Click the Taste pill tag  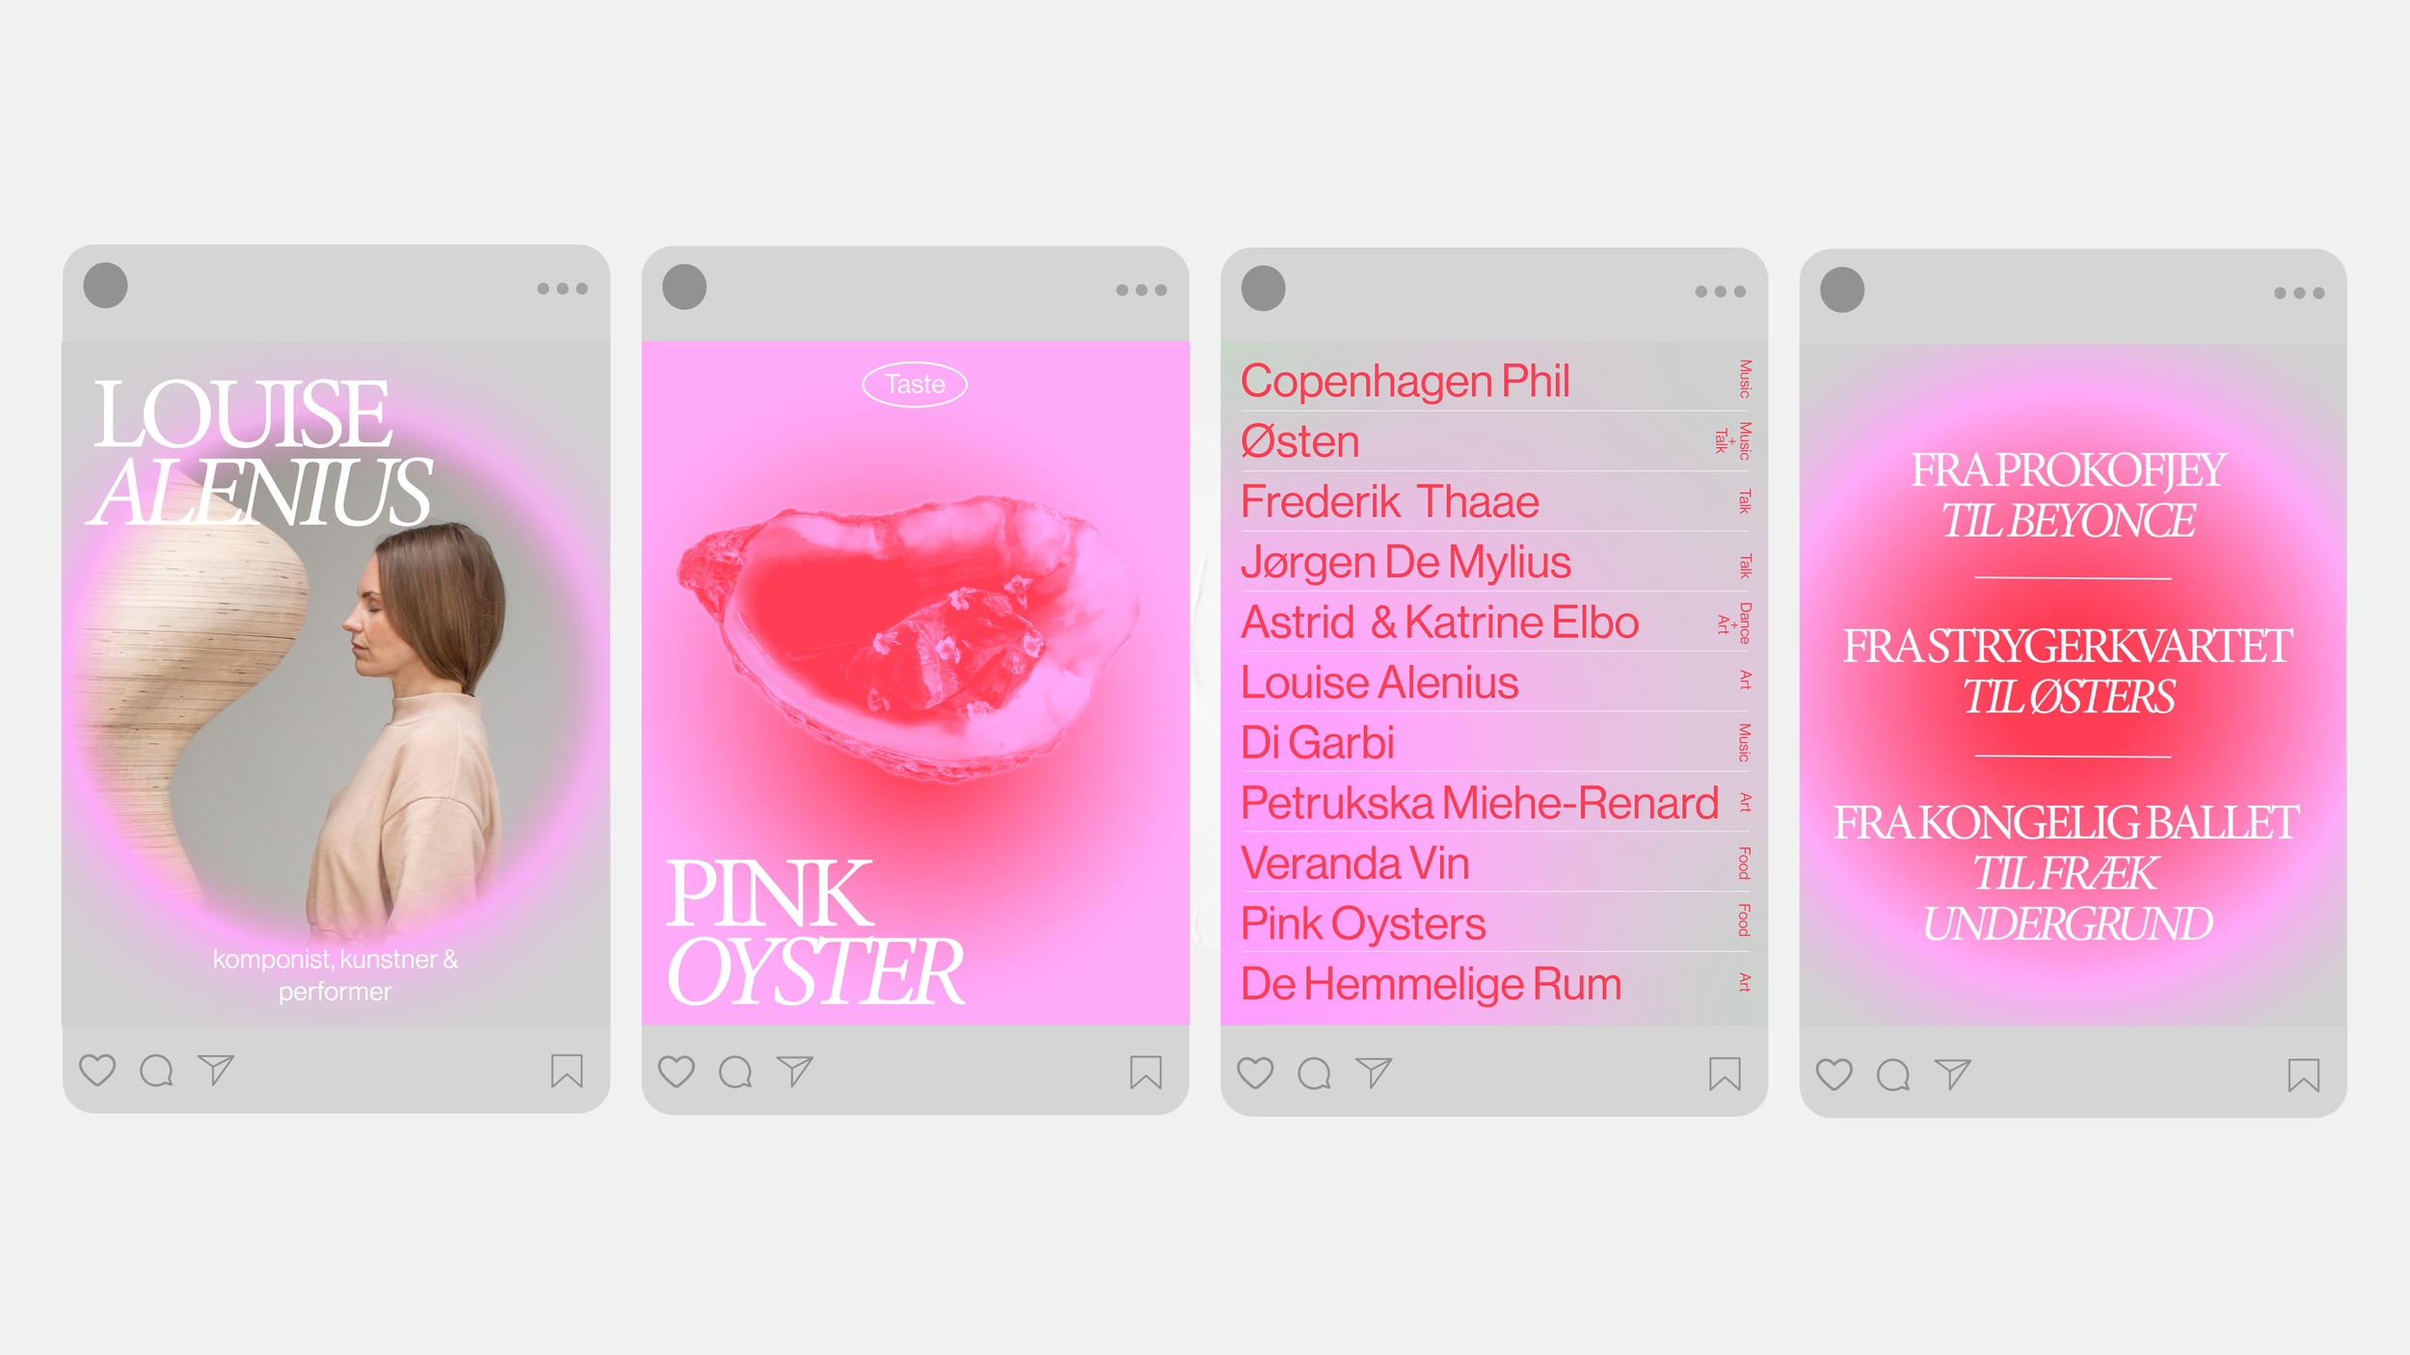coord(915,385)
